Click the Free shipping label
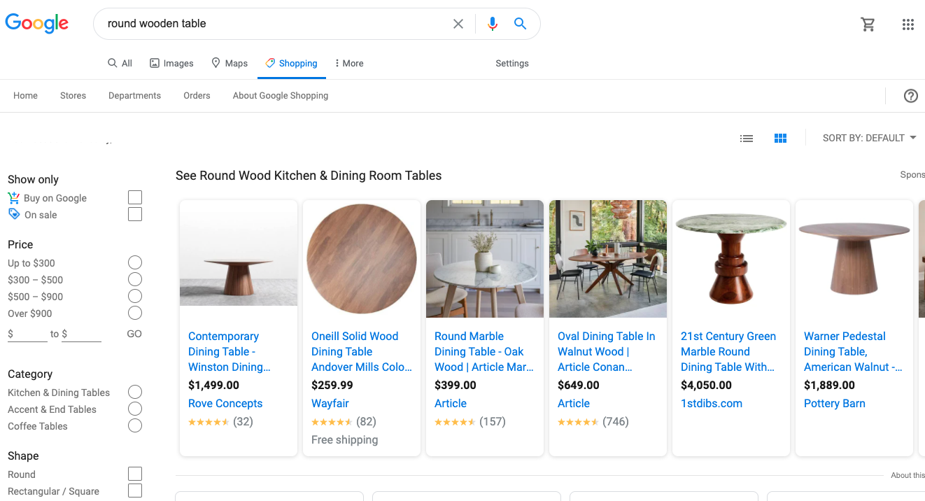 coord(344,439)
